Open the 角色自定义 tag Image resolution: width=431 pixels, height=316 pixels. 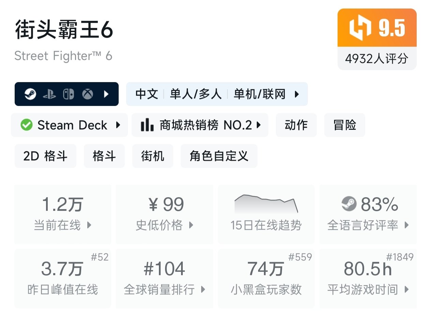219,156
